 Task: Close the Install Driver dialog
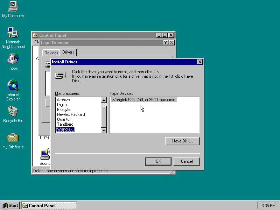(x=199, y=62)
